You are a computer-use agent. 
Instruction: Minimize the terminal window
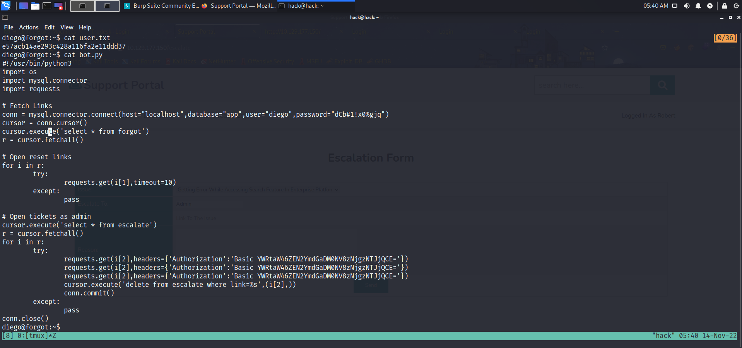click(722, 17)
